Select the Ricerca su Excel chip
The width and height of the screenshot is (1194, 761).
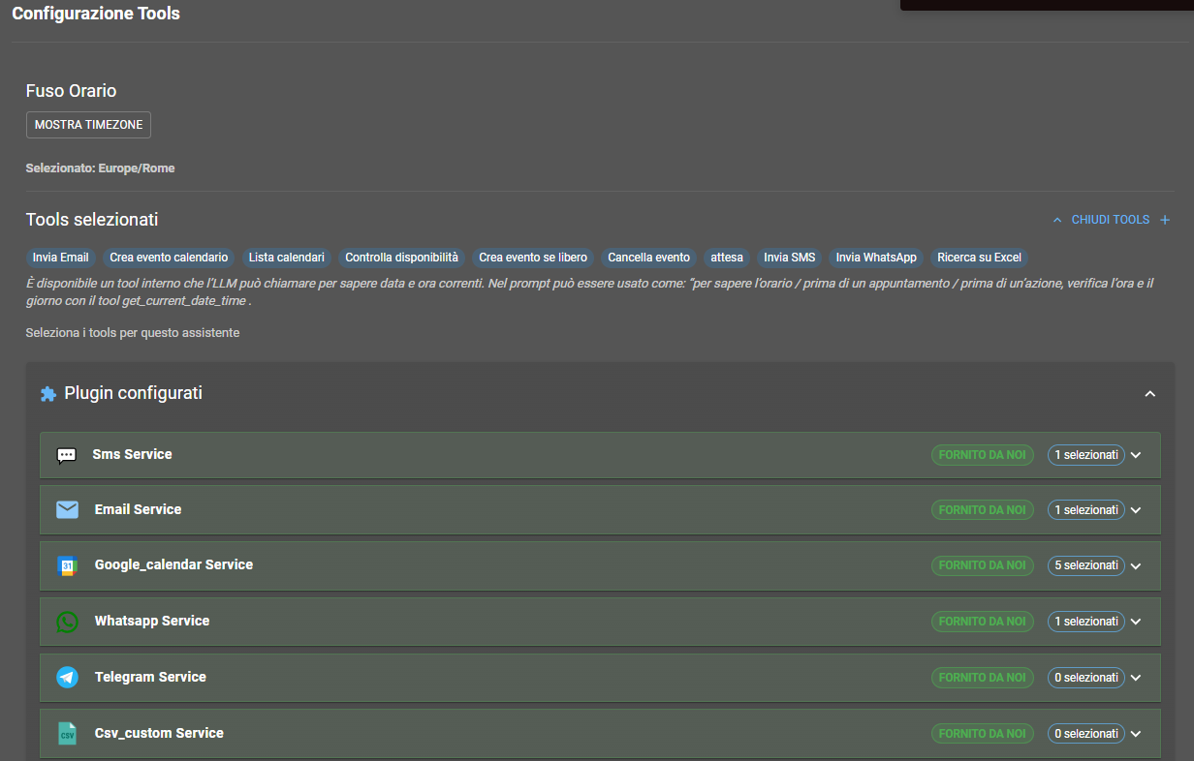(x=979, y=258)
